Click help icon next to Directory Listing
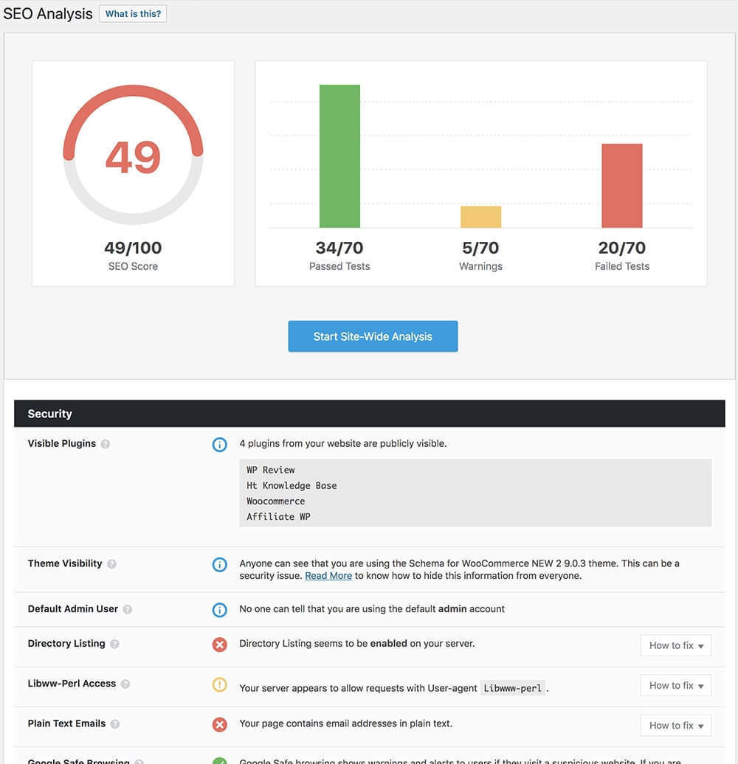Viewport: 738px width, 764px height. [x=114, y=644]
